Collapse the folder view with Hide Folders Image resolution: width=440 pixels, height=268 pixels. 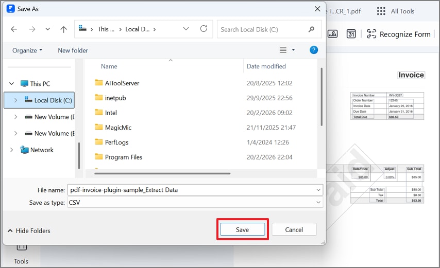pyautogui.click(x=29, y=231)
